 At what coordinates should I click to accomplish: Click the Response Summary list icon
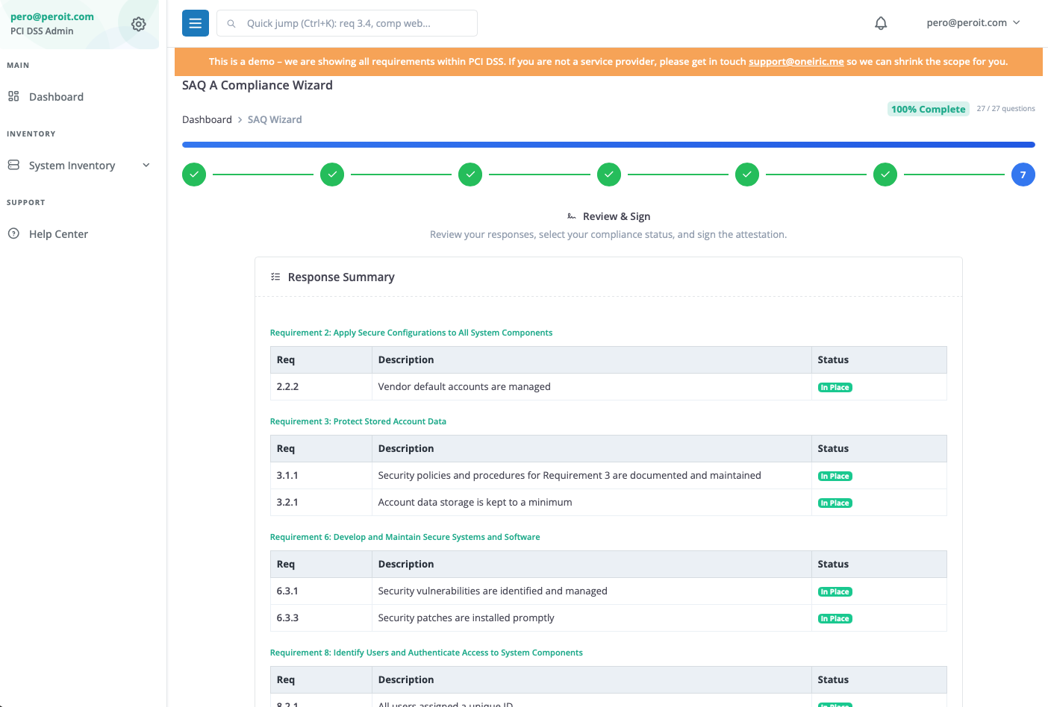(275, 277)
